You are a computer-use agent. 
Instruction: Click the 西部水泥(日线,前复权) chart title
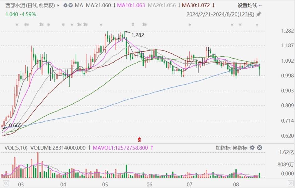pyautogui.click(x=30, y=5)
